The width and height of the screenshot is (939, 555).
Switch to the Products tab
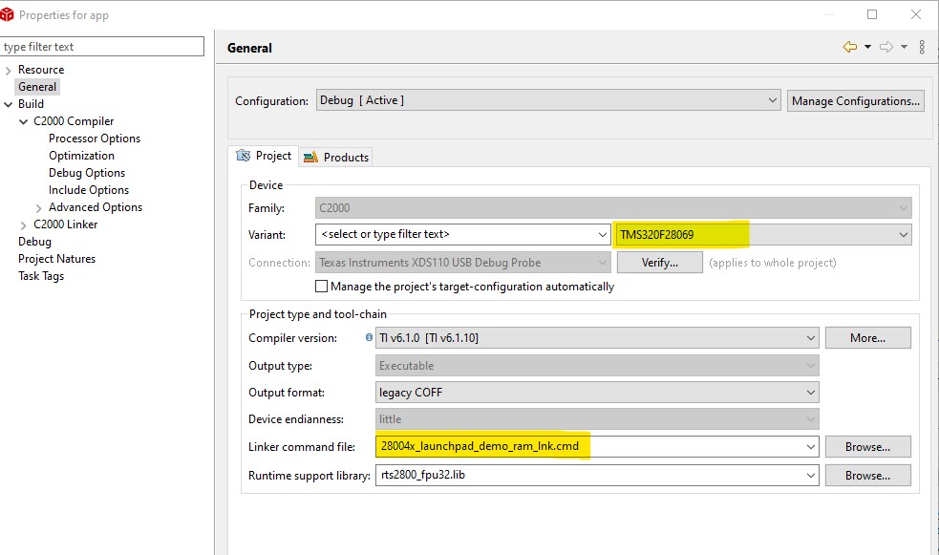tap(336, 157)
